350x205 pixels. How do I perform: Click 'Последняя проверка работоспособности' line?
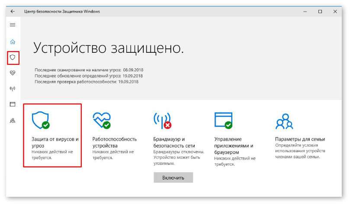click(87, 82)
